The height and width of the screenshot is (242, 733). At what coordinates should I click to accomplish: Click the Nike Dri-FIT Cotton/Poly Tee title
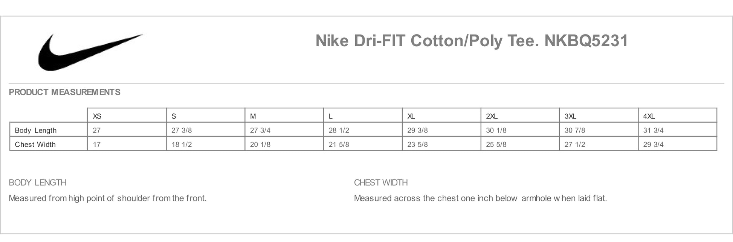pyautogui.click(x=472, y=41)
